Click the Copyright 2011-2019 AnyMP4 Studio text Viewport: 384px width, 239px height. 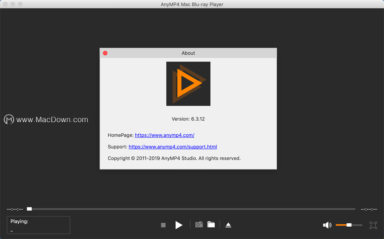[x=174, y=158]
